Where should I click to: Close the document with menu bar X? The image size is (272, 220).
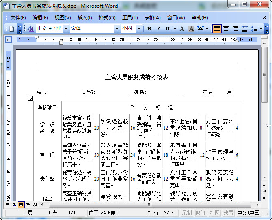[264, 18]
